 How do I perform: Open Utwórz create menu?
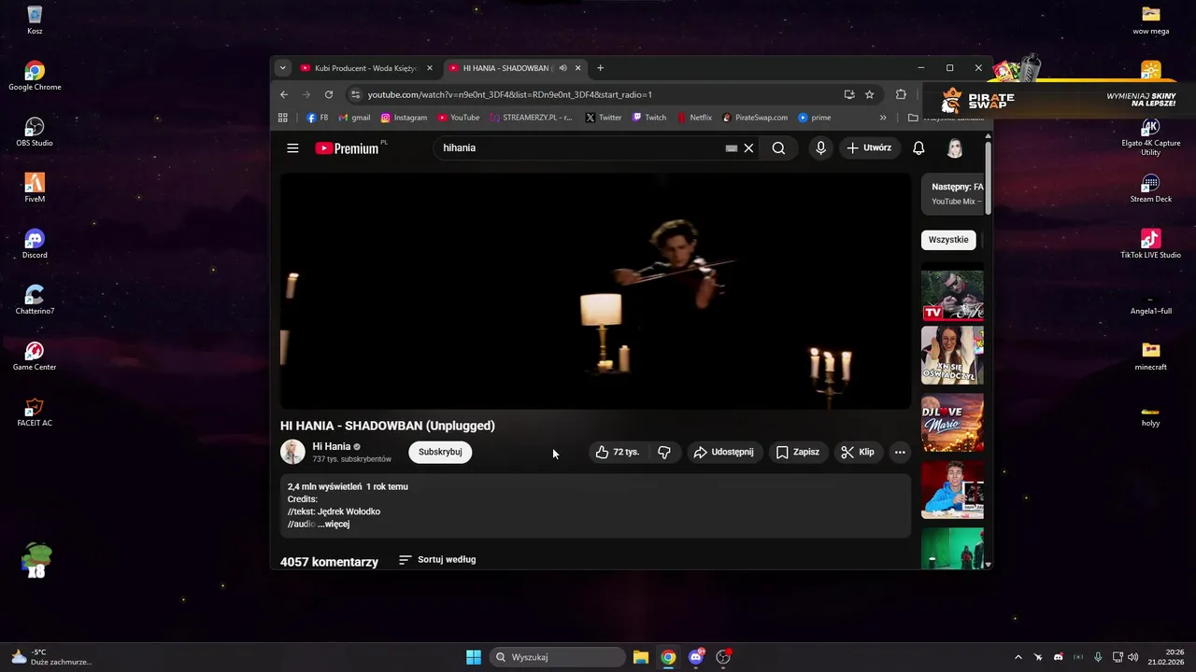(869, 147)
